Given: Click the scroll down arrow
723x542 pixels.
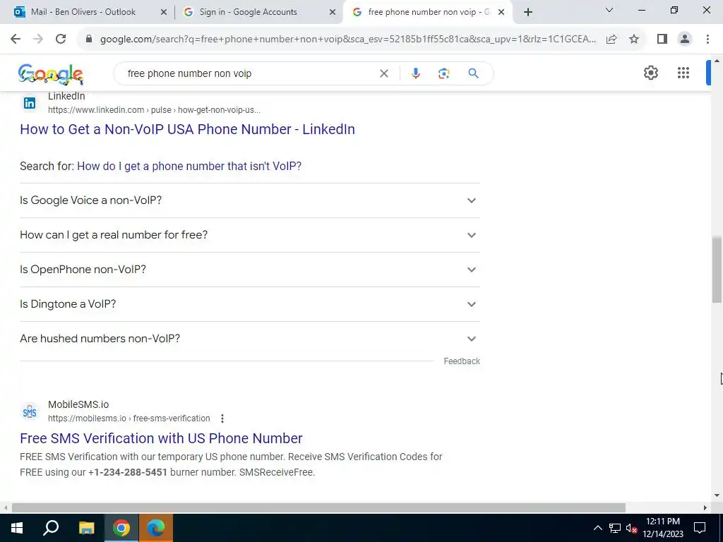Looking at the screenshot, I should pos(717,496).
